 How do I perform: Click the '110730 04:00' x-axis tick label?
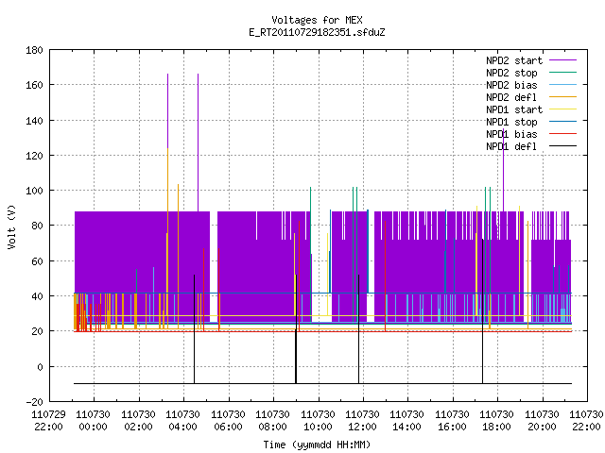(x=182, y=421)
